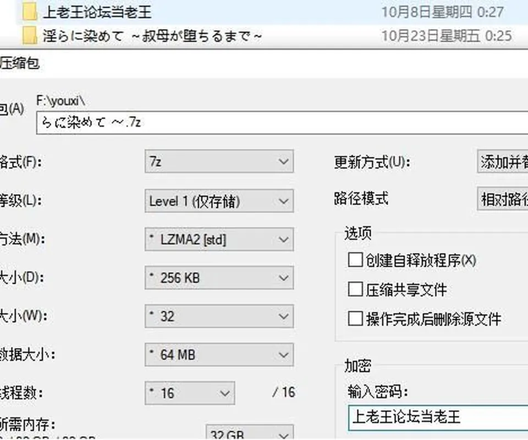Expand the LZMA2 [std] method dropdown
This screenshot has height=440, width=528.
click(219, 239)
